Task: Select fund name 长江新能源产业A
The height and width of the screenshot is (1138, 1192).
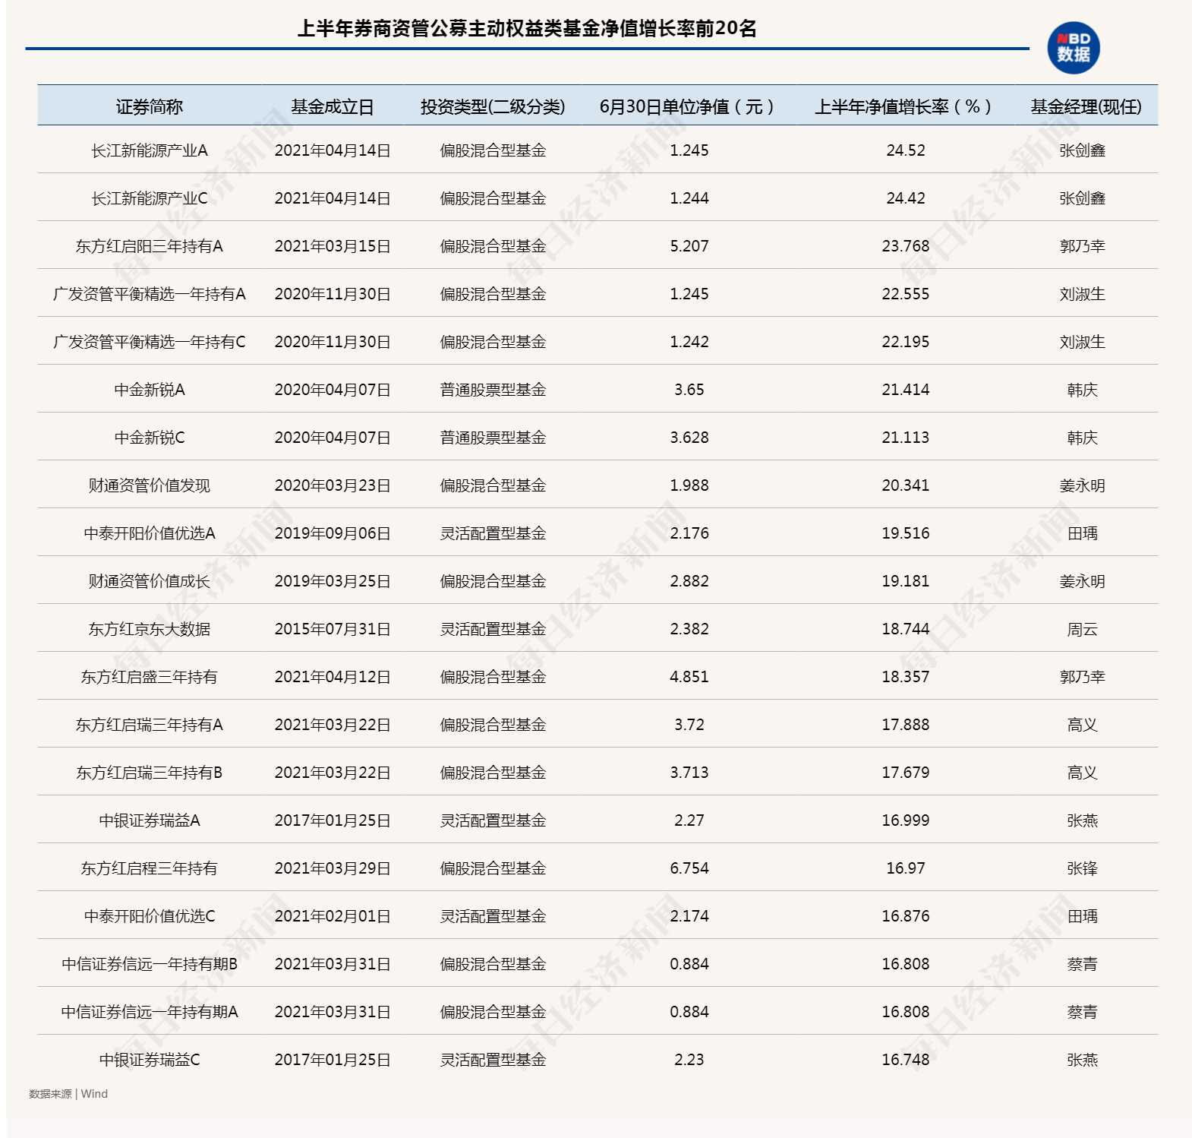Action: click(x=150, y=150)
